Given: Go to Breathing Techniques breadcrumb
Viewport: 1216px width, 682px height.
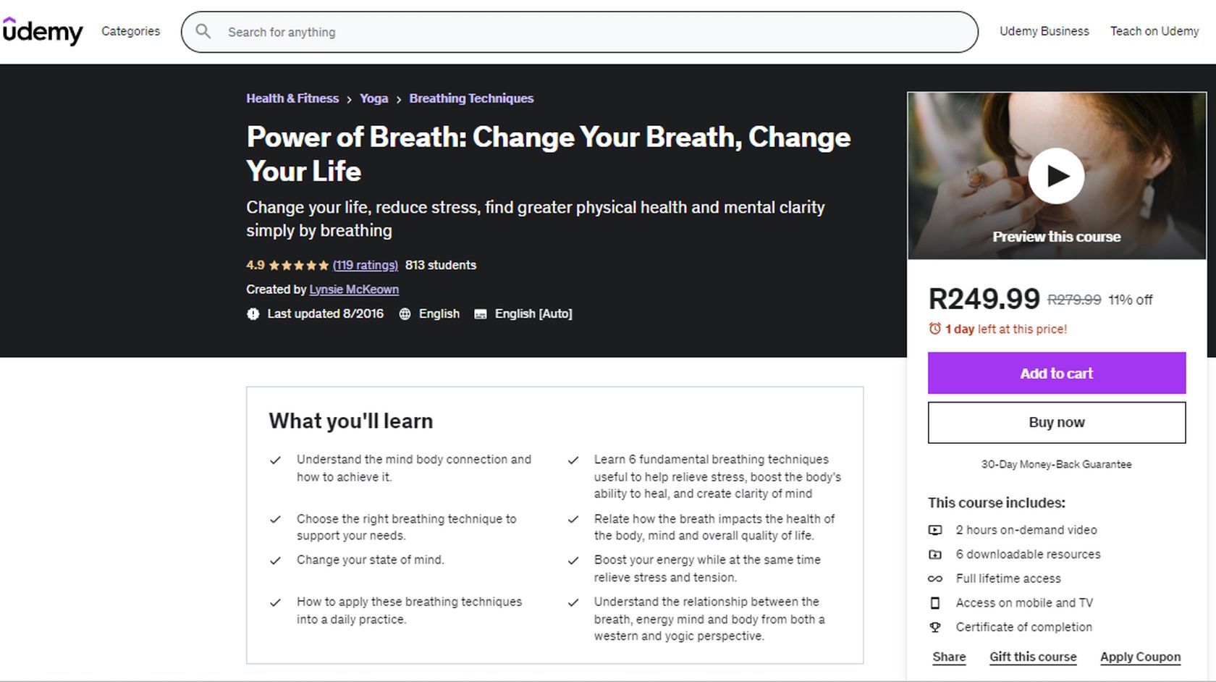Looking at the screenshot, I should 471,98.
